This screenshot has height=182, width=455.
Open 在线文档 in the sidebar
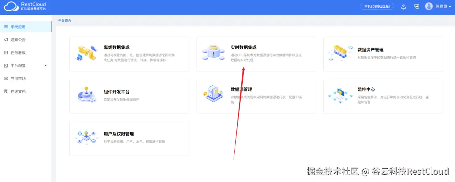point(26,92)
